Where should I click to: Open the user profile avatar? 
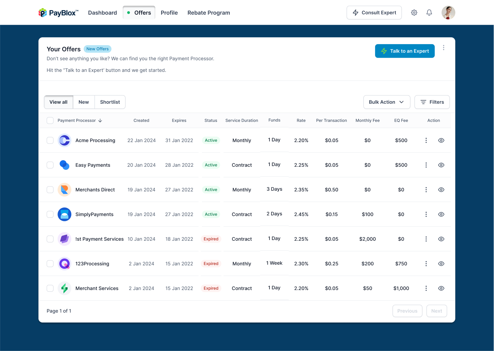pos(448,13)
